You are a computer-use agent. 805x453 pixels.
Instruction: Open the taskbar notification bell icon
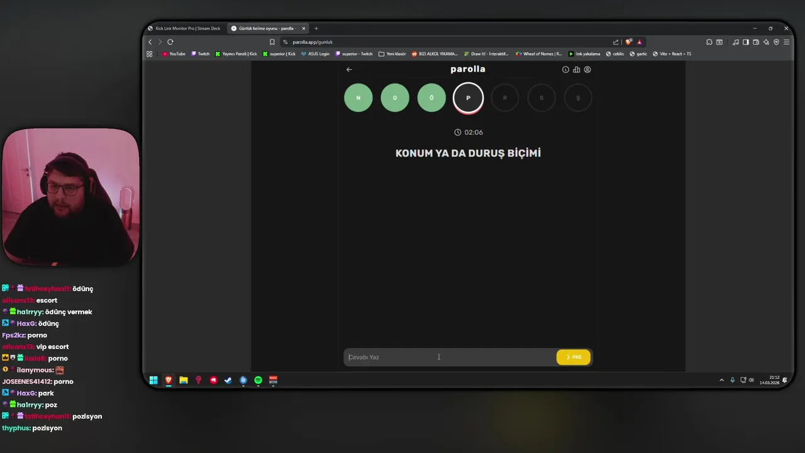(785, 380)
